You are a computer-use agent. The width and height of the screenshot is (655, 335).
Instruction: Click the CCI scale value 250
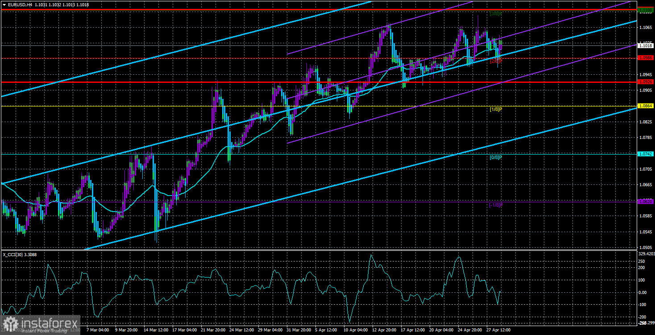tap(642, 261)
